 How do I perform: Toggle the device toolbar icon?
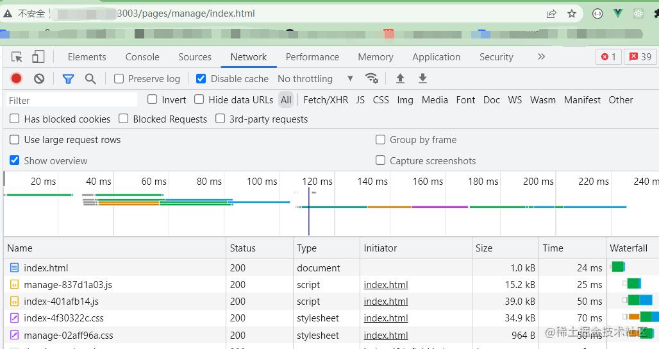click(x=38, y=57)
